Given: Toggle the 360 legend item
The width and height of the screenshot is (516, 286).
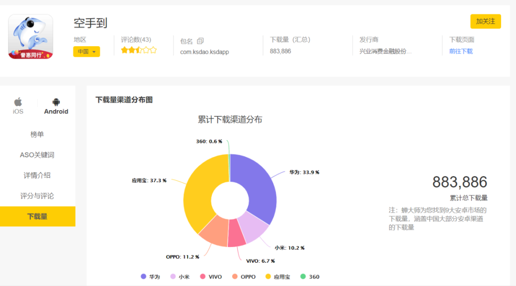Looking at the screenshot, I should [x=310, y=277].
